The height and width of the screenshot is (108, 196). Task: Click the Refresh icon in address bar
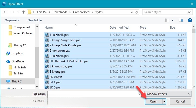137,12
